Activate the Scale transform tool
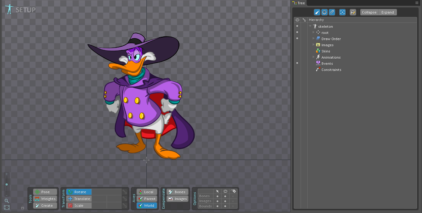The width and height of the screenshot is (422, 213). point(79,206)
